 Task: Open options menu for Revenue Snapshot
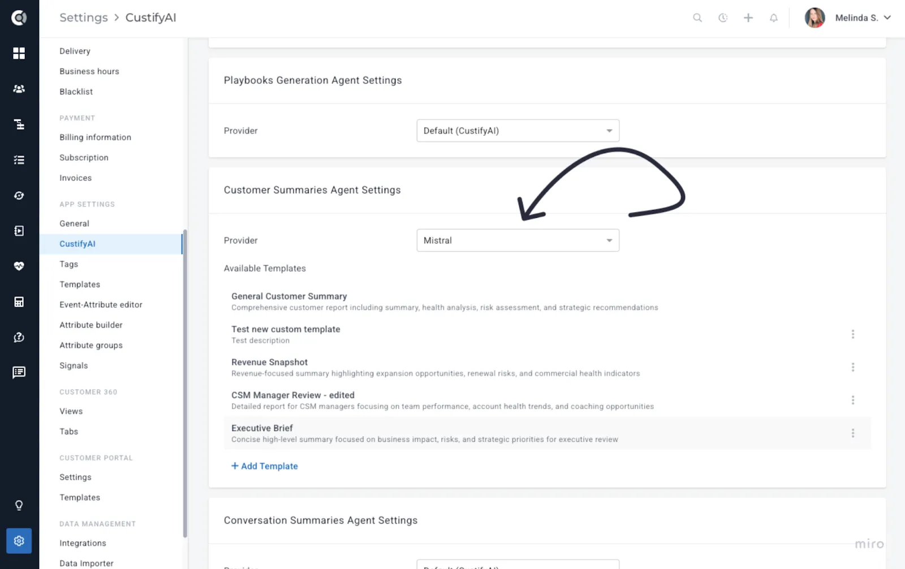pyautogui.click(x=853, y=367)
